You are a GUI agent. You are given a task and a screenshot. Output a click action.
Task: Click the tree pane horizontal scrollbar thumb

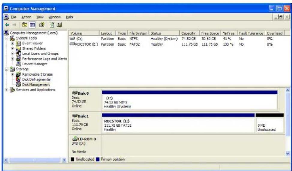35,160
